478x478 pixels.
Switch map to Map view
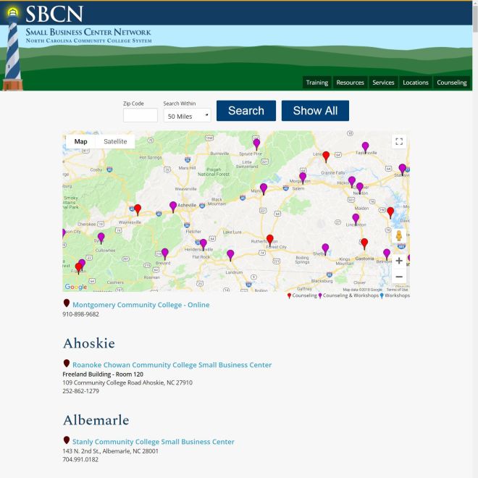point(80,142)
